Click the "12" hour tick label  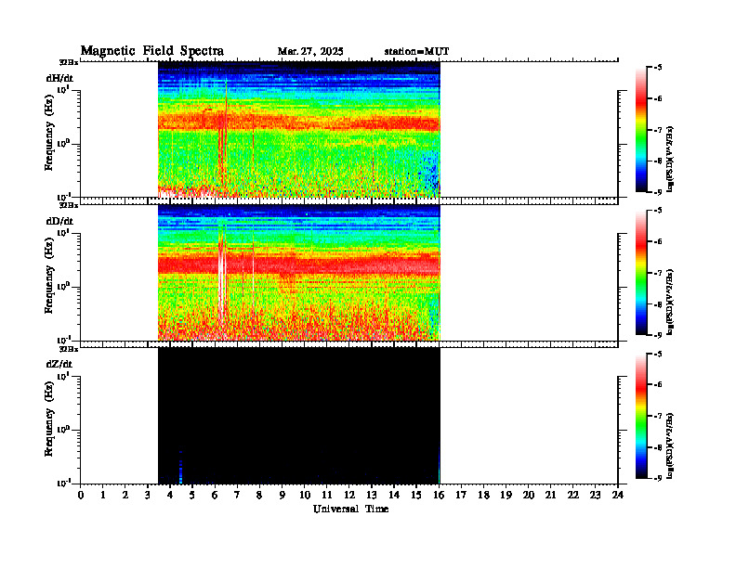click(349, 496)
